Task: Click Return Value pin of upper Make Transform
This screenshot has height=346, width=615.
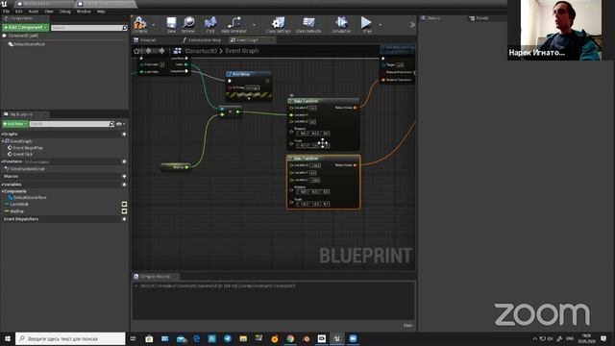Action: pyautogui.click(x=355, y=108)
